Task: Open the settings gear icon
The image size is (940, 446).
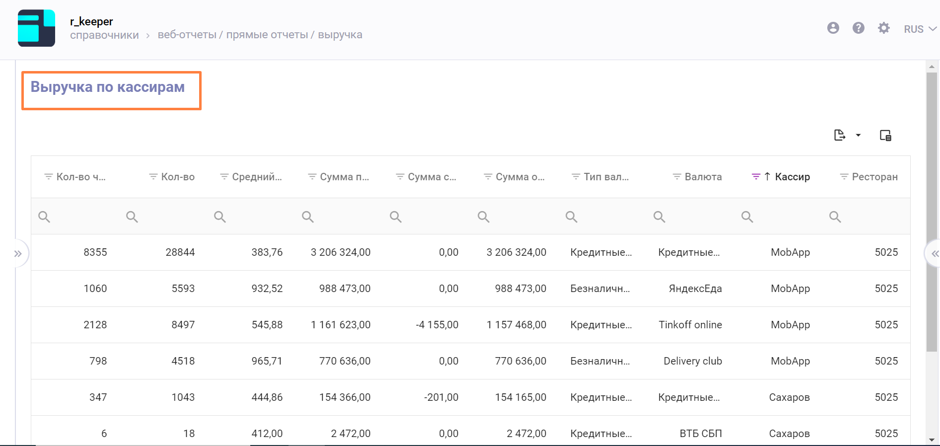Action: pos(883,28)
